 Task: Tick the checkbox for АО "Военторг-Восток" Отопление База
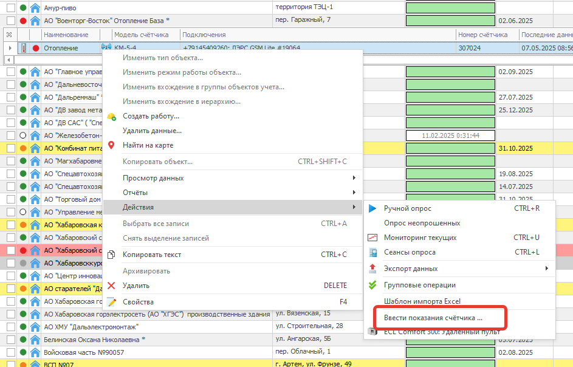(11, 21)
